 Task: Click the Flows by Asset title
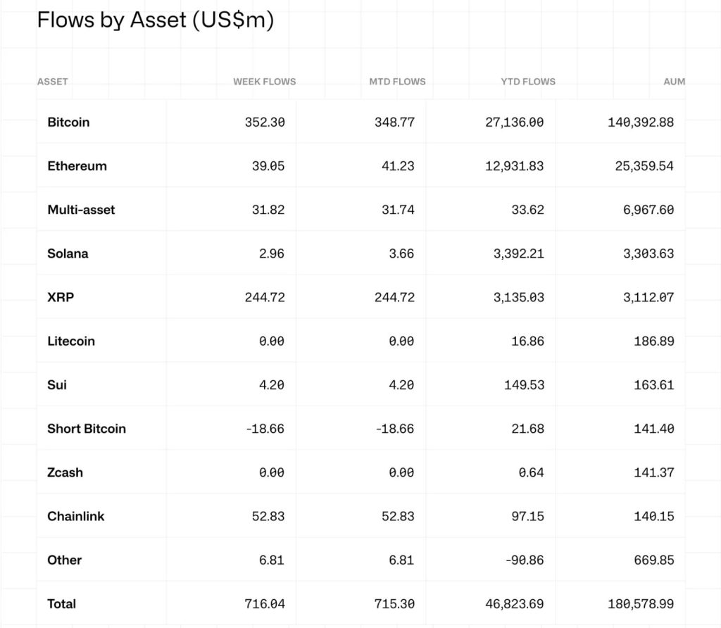coord(155,20)
